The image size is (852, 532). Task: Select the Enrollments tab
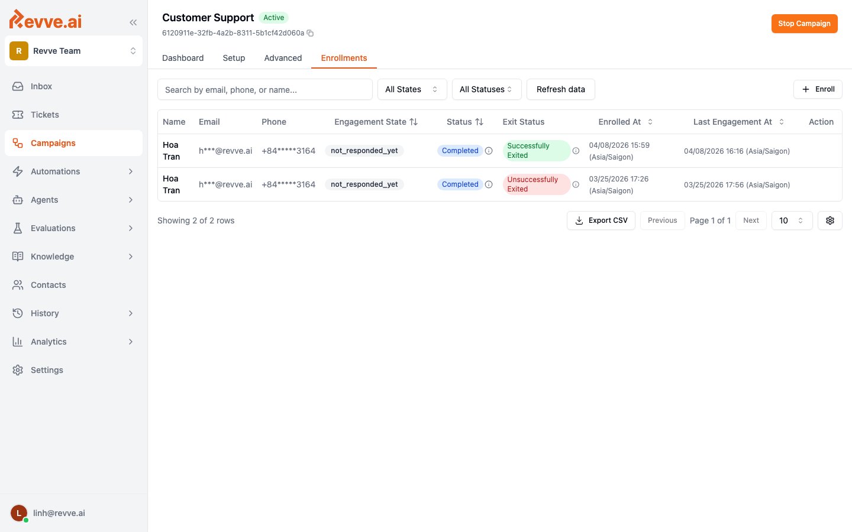coord(344,58)
